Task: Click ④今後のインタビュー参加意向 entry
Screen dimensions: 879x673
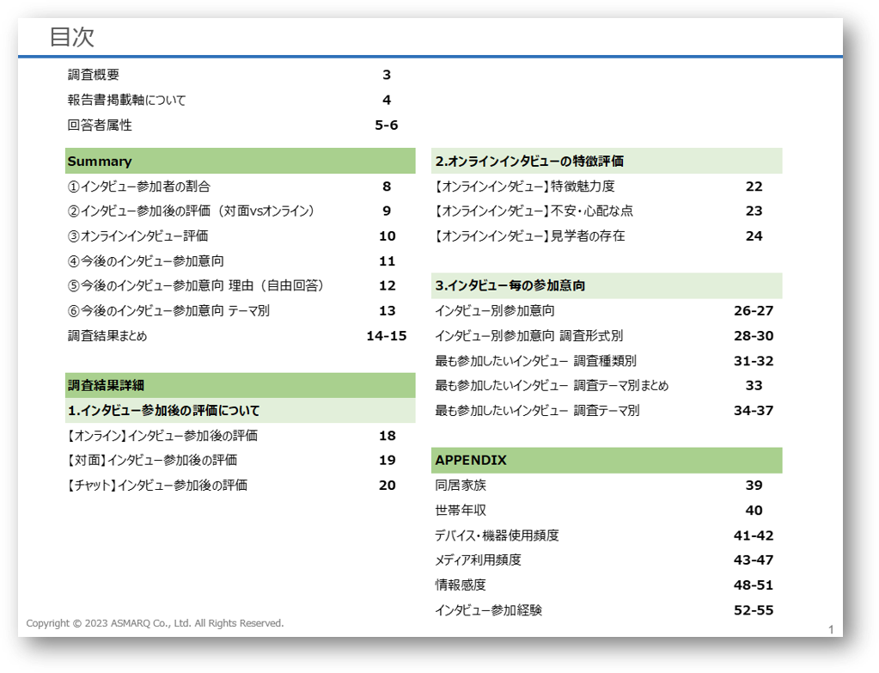Action: pyautogui.click(x=145, y=261)
